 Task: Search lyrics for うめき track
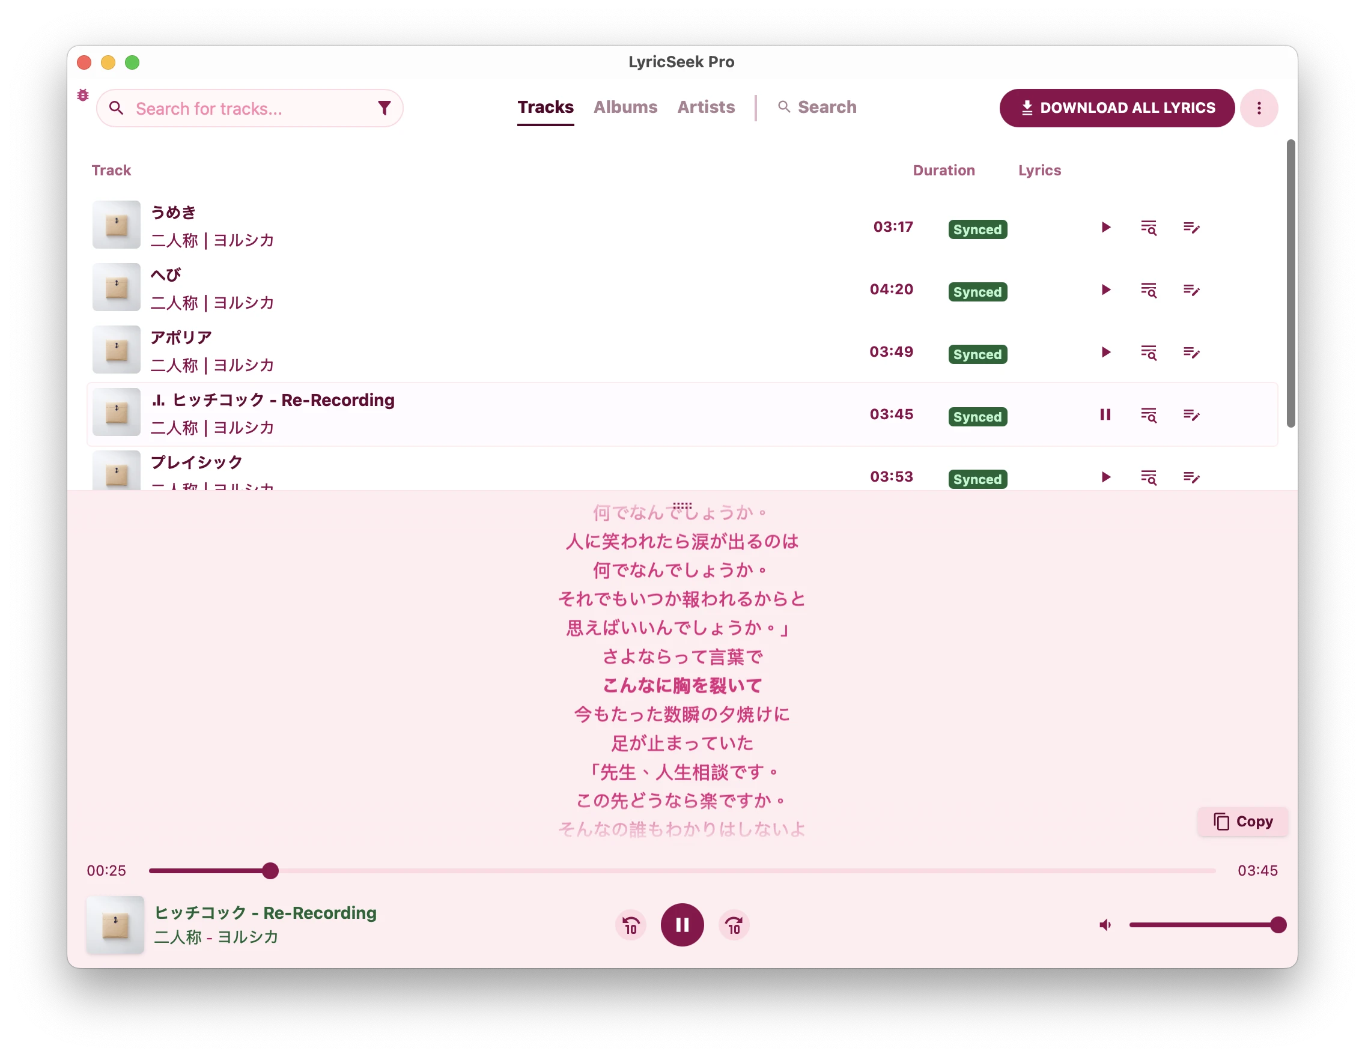tap(1149, 228)
